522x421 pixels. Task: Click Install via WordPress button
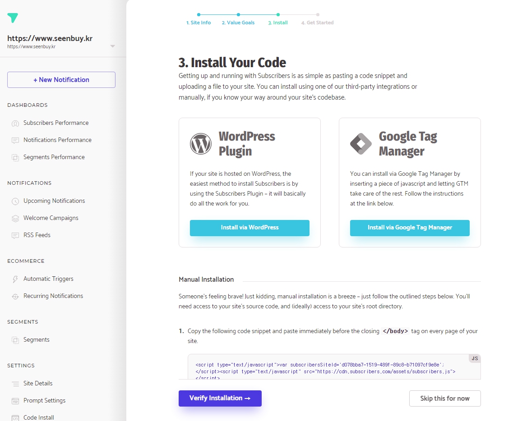tap(249, 228)
